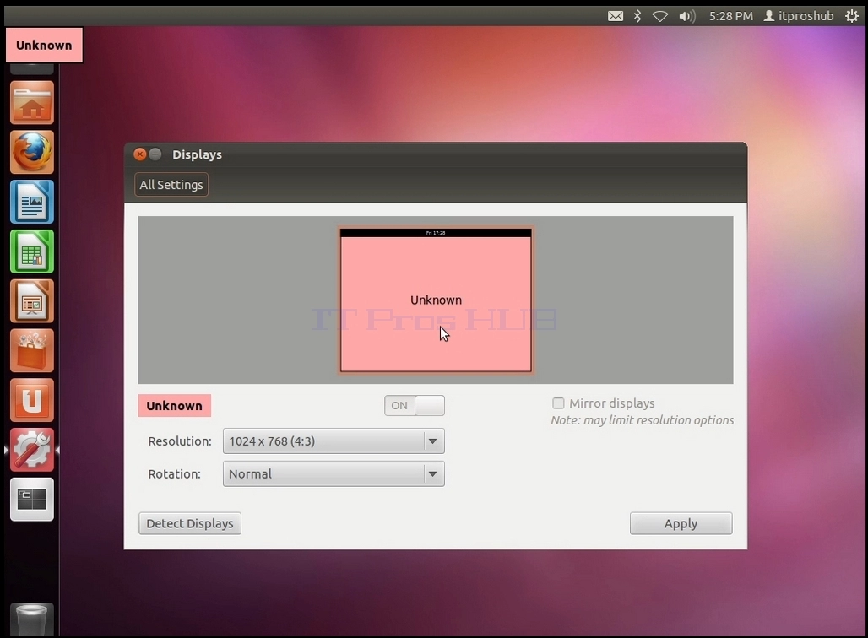The height and width of the screenshot is (638, 868).
Task: Expand the Rotation dropdown
Action: click(x=334, y=473)
